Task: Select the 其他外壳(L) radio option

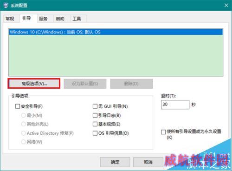Action: pyautogui.click(x=23, y=124)
